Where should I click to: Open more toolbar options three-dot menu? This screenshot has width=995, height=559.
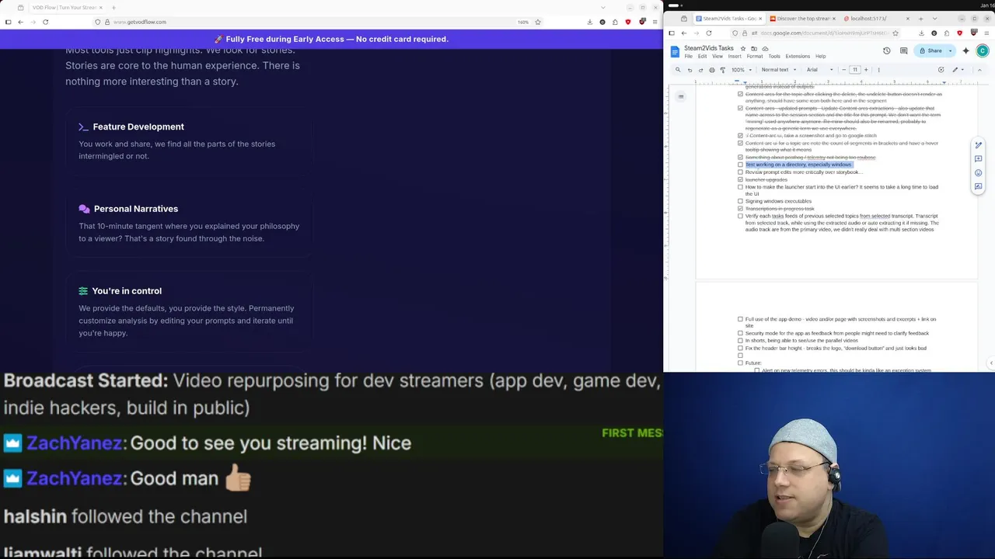(x=879, y=70)
